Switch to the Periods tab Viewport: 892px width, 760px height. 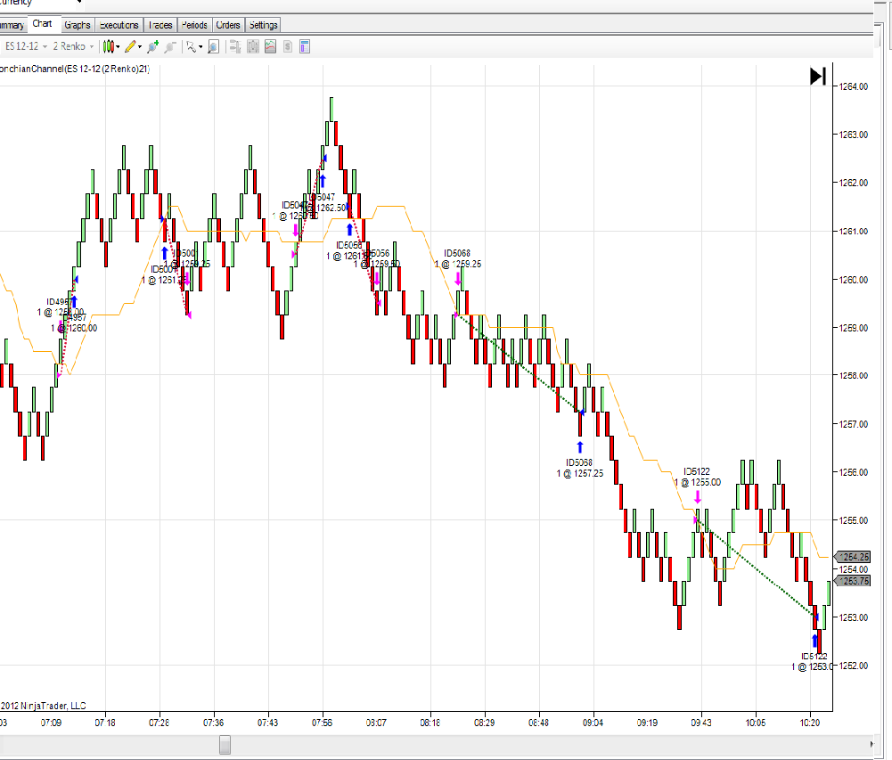click(194, 25)
